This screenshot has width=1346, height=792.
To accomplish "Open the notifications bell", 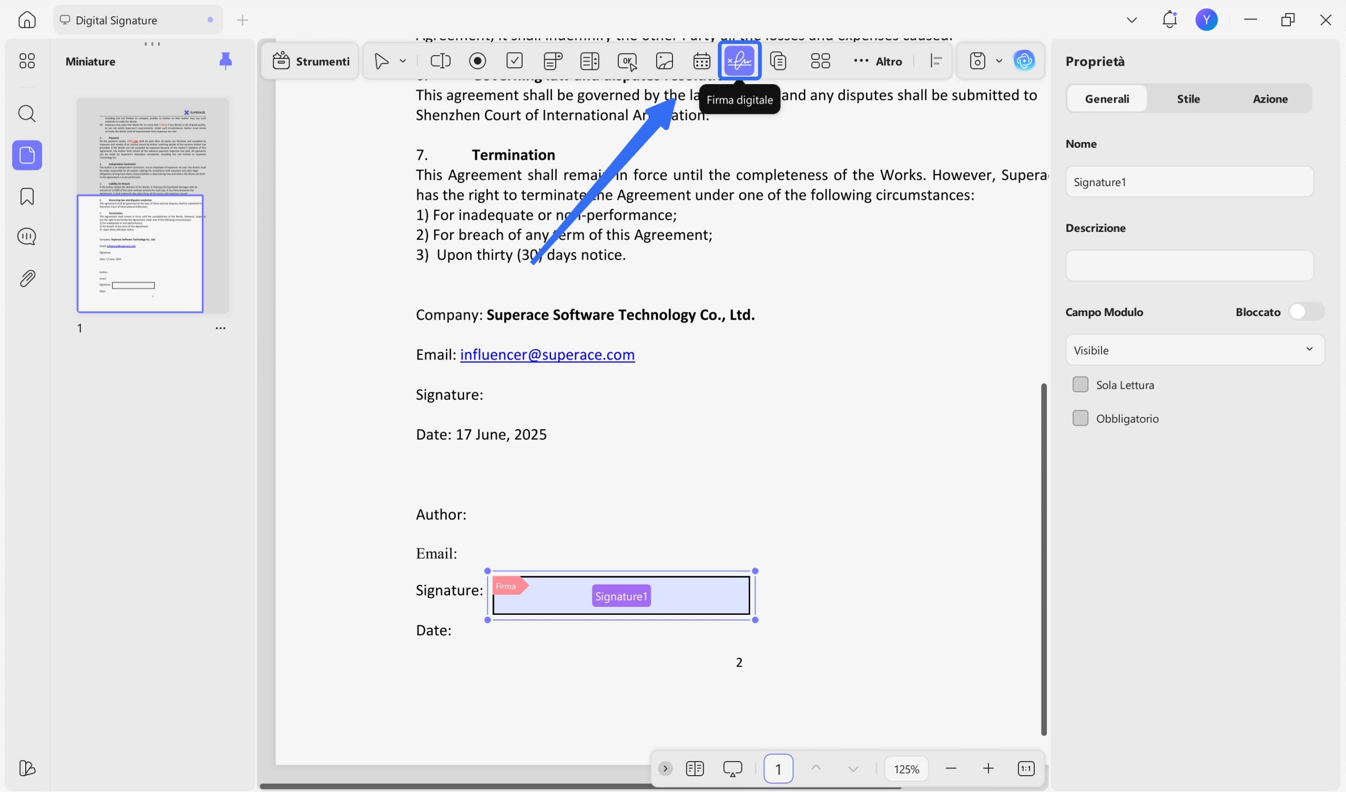I will point(1170,20).
